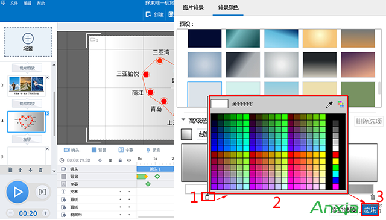This screenshot has height=220, width=386.
Task: Open the 背景 timeline tab
Action: click(99, 150)
